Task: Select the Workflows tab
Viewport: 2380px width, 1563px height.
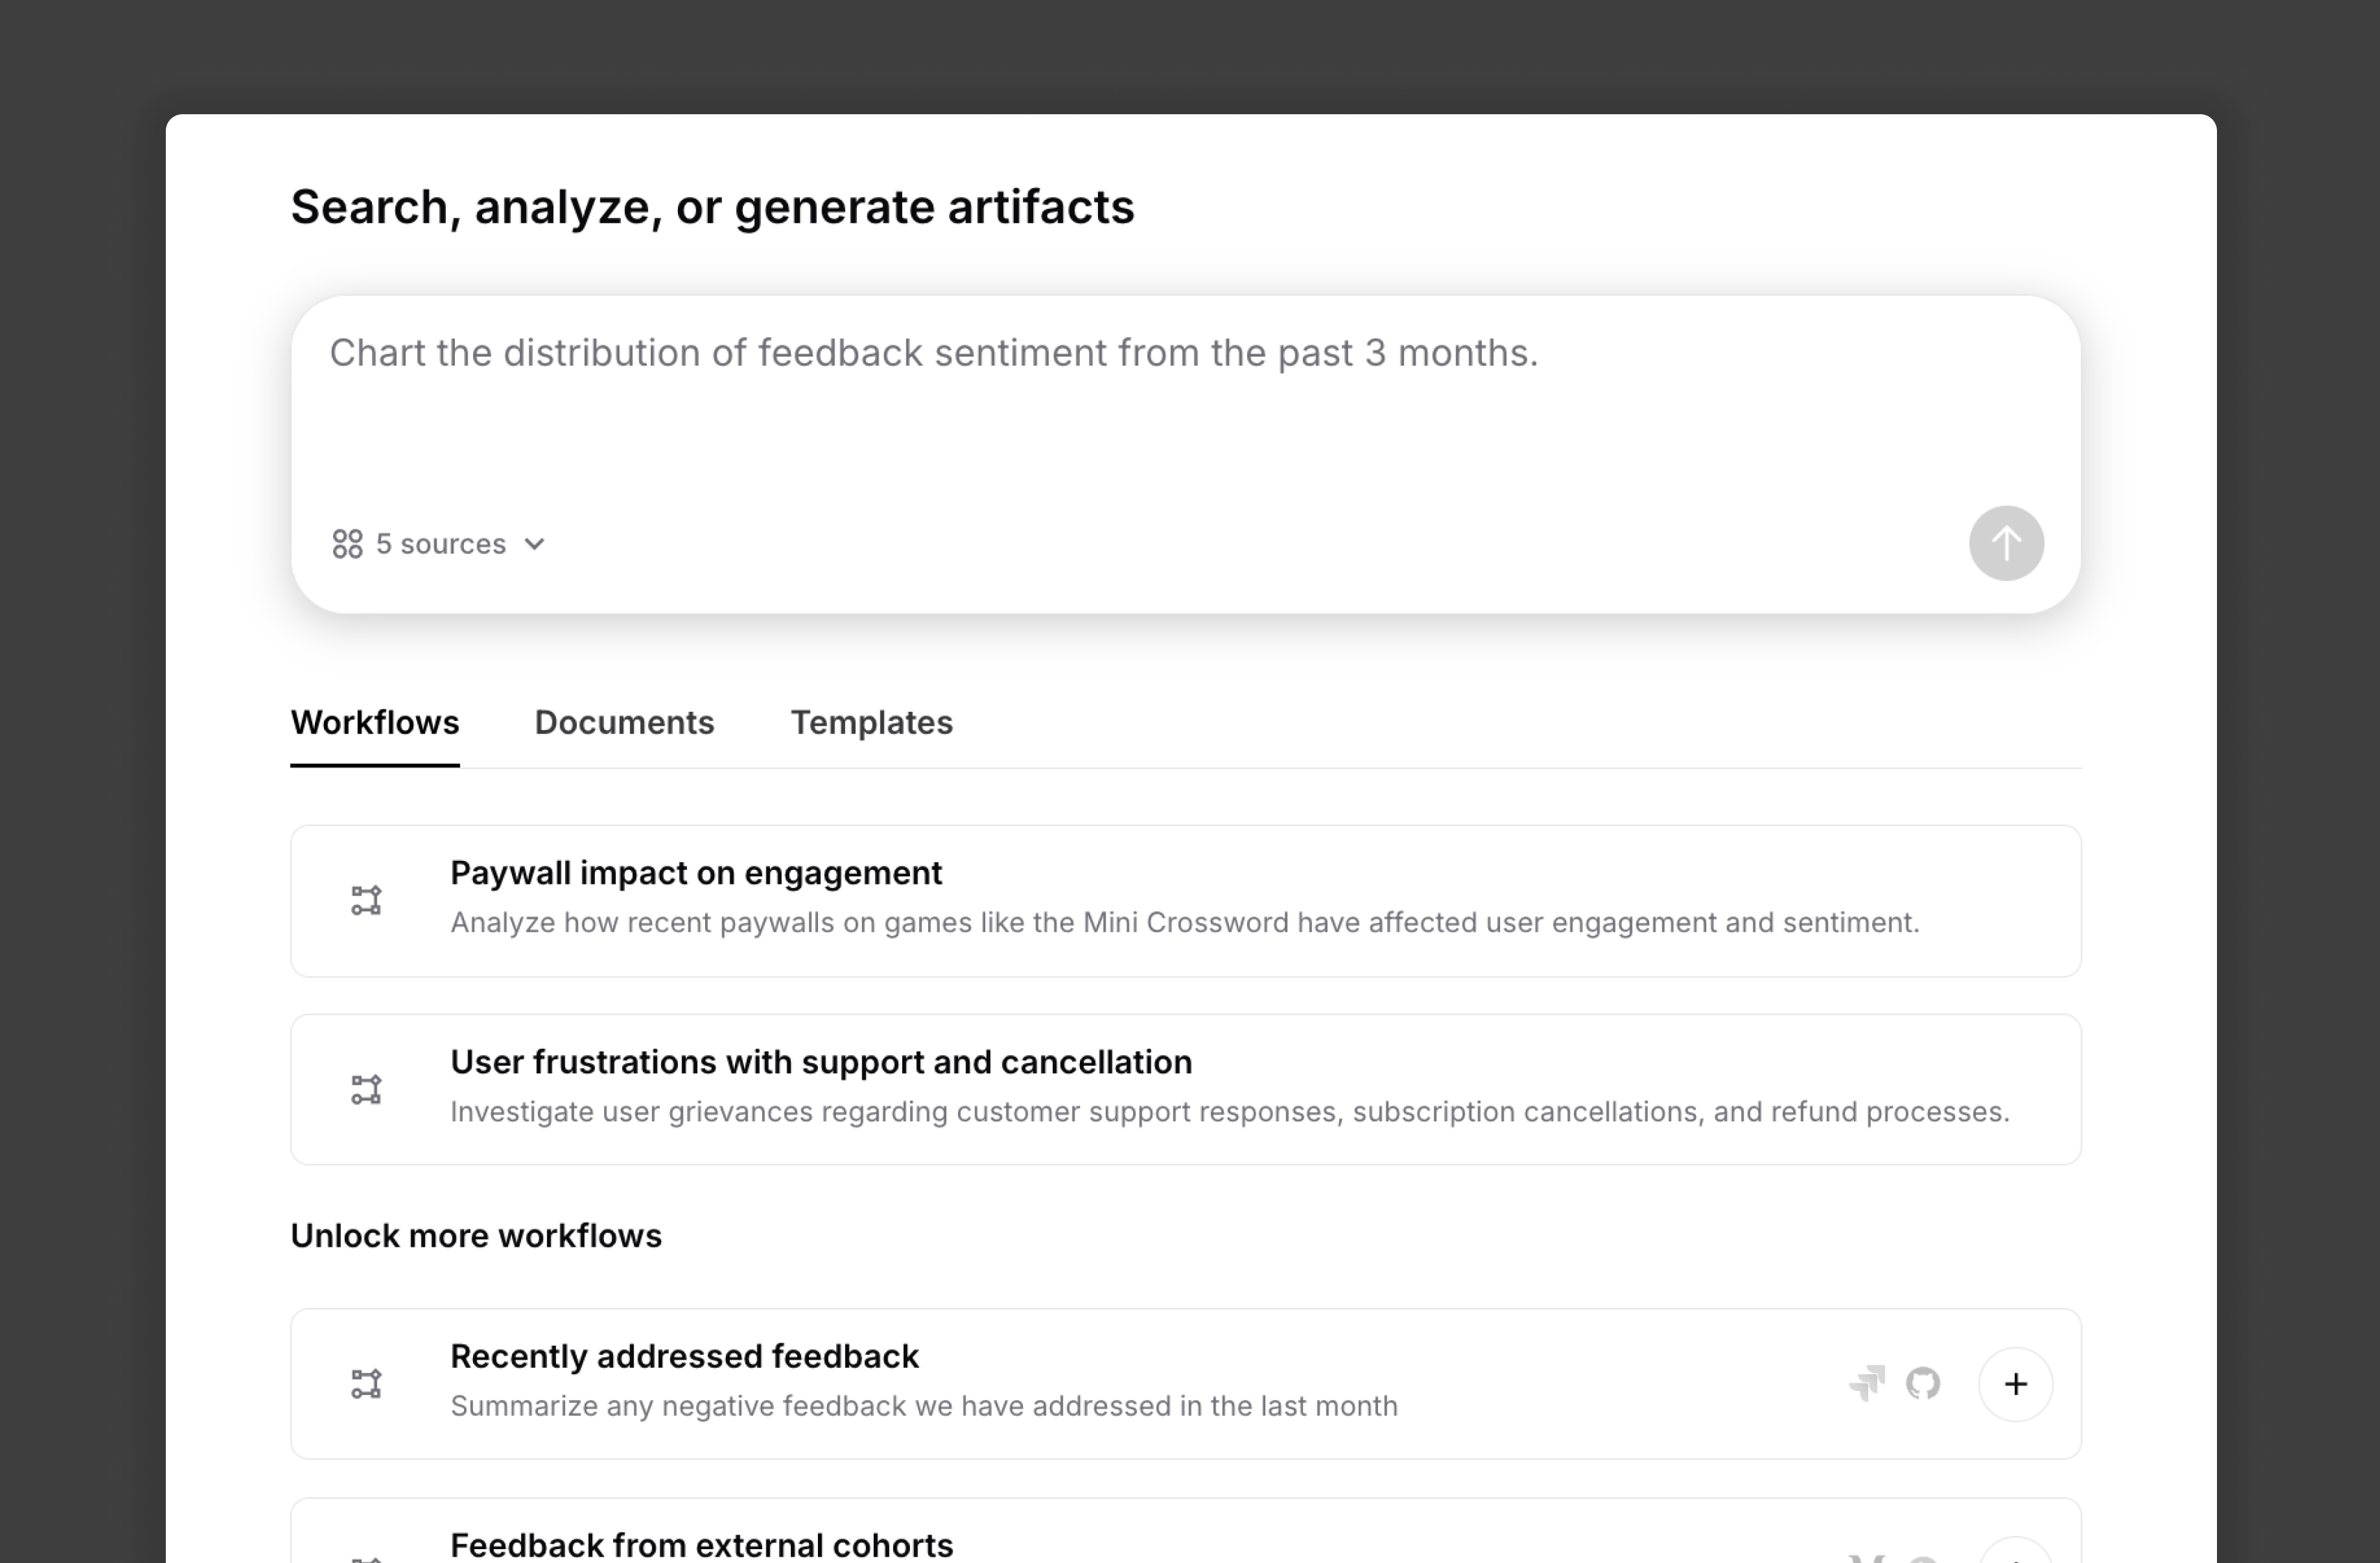Action: [374, 722]
